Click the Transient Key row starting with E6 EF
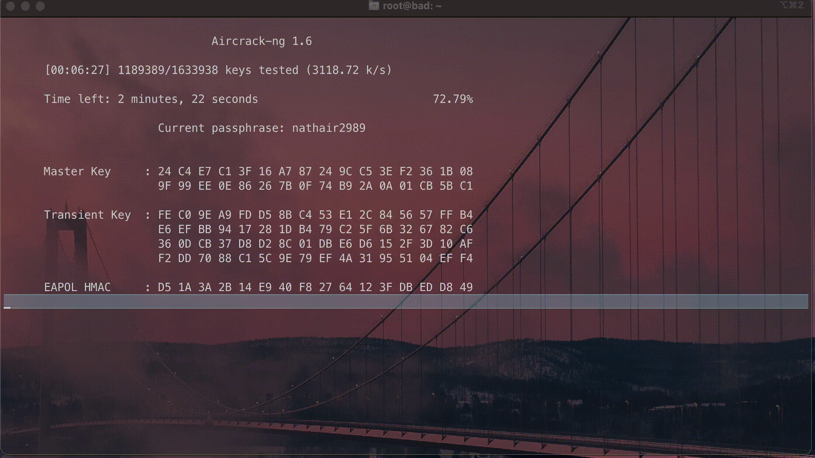 (x=315, y=229)
